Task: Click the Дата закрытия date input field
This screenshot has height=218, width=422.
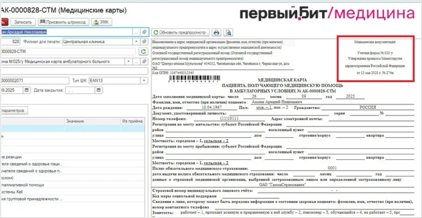Action: (80, 91)
